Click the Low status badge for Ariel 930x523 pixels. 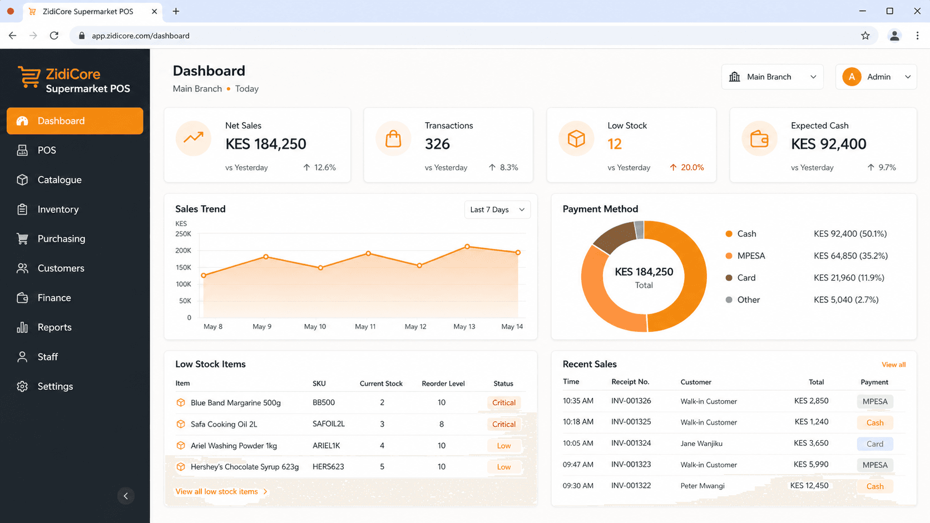click(x=503, y=445)
